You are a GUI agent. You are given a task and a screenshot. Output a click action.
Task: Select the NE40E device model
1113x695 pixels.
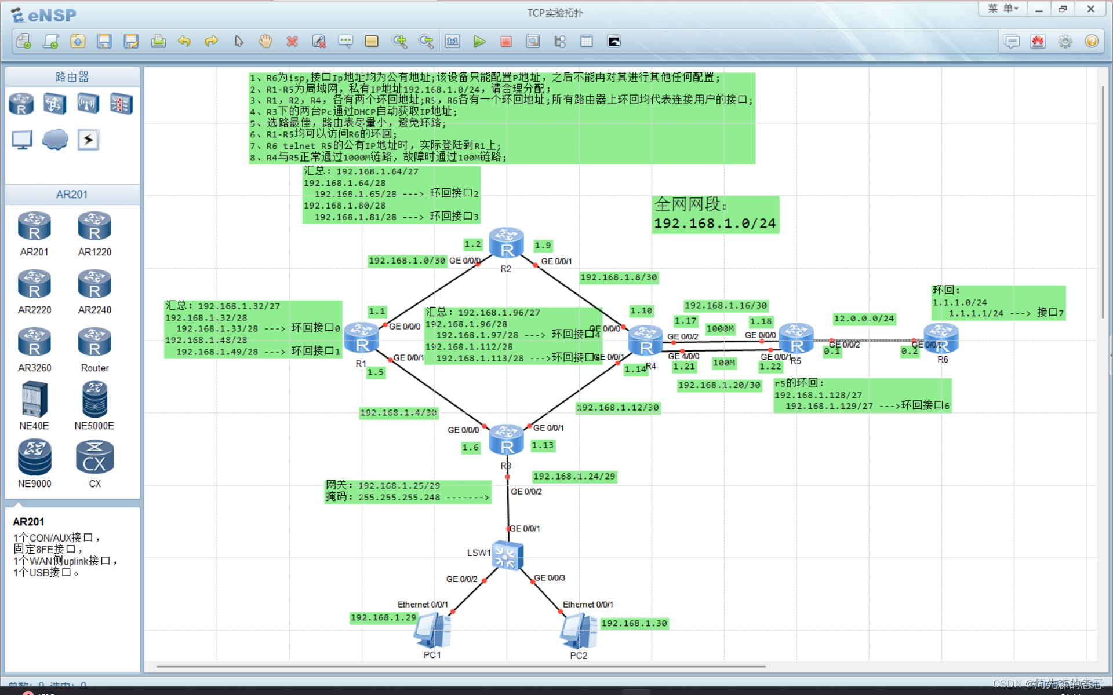34,400
